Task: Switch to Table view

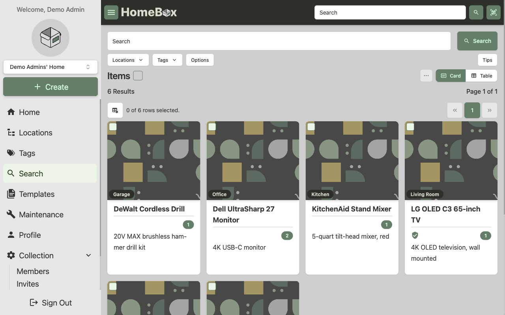Action: pyautogui.click(x=481, y=76)
